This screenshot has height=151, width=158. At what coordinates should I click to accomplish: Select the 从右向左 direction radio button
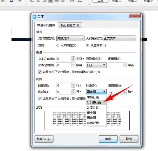tap(58, 45)
